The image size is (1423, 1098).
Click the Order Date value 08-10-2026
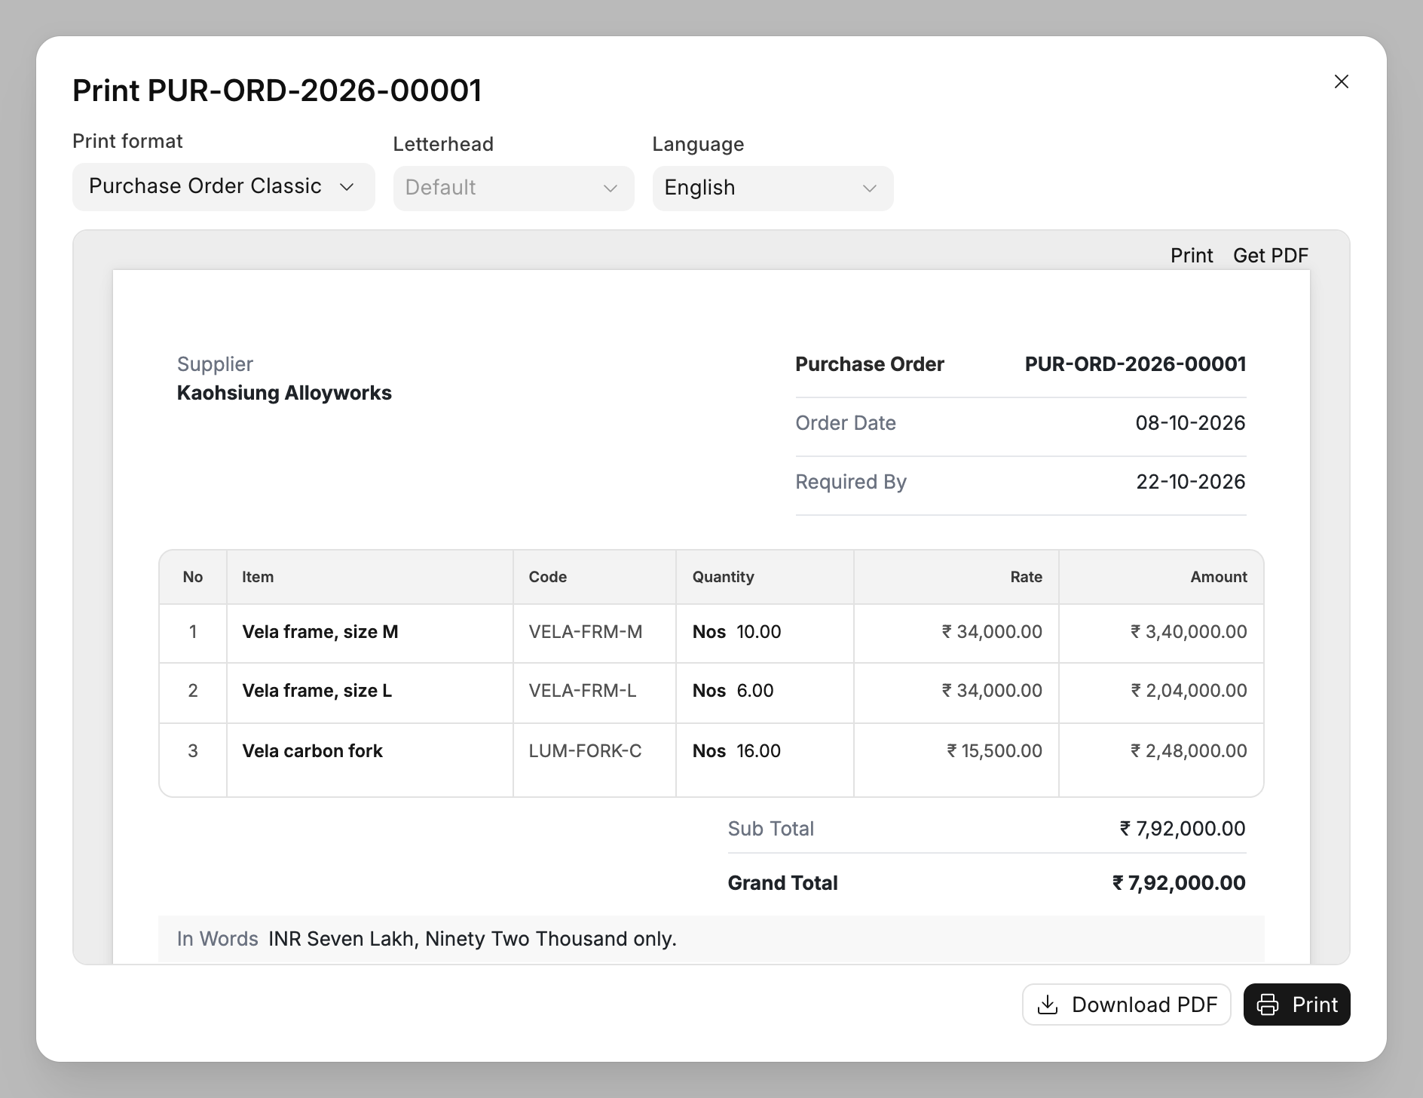point(1190,423)
